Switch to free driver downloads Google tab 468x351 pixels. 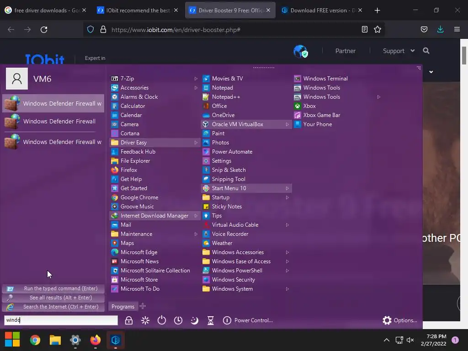[46, 10]
